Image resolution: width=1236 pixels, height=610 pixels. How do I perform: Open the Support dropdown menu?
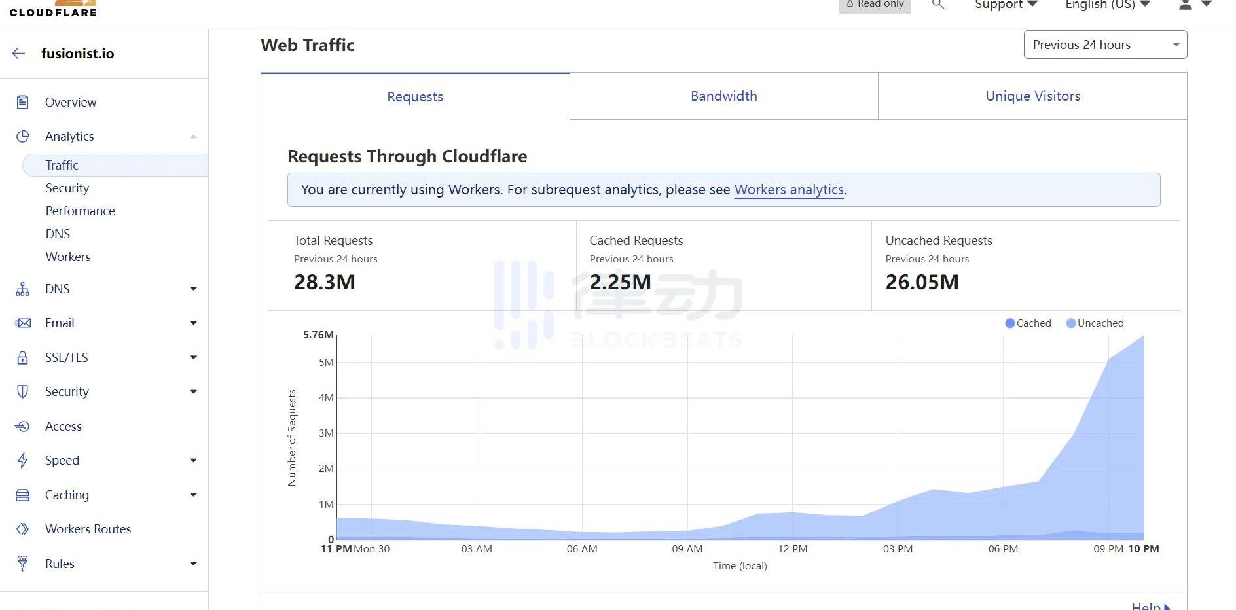tap(1006, 5)
